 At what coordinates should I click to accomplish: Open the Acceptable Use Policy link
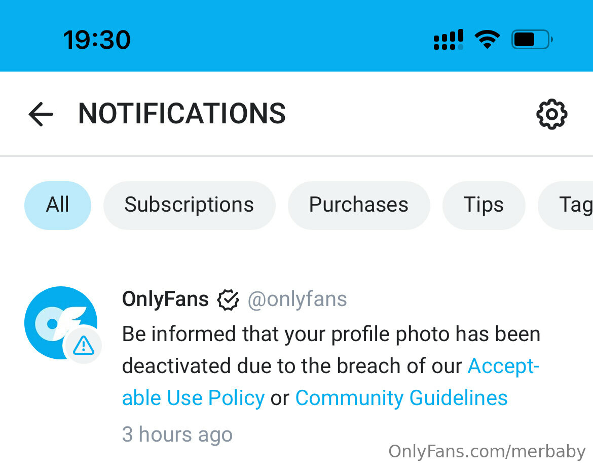click(x=330, y=382)
